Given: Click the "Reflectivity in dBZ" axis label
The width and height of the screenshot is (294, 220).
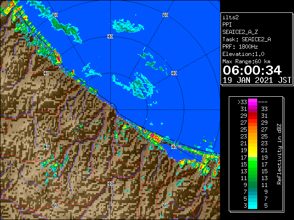Looking at the screenshot, I should (279, 154).
